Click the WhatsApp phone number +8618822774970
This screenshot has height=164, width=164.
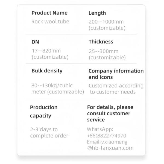pyautogui.click(x=107, y=136)
